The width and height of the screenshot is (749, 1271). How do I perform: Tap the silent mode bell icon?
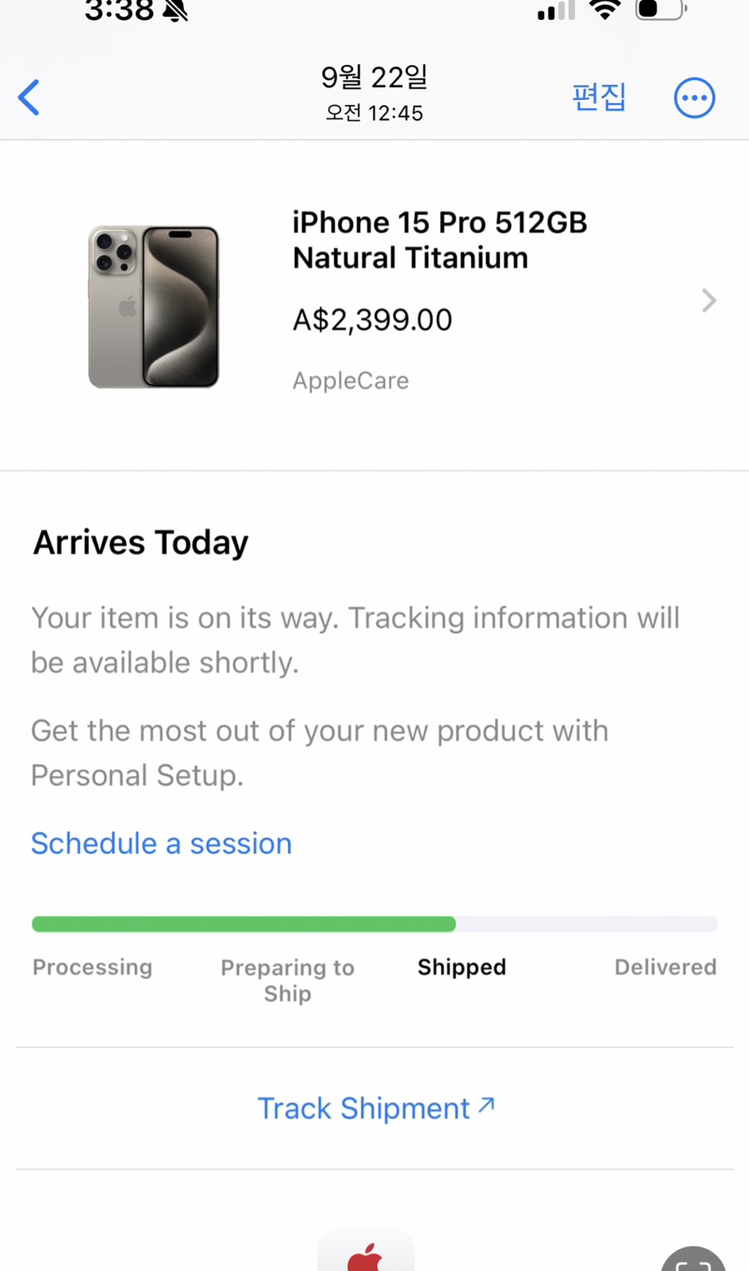(x=176, y=11)
